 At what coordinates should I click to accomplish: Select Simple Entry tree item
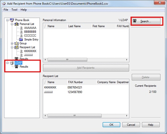(31, 39)
